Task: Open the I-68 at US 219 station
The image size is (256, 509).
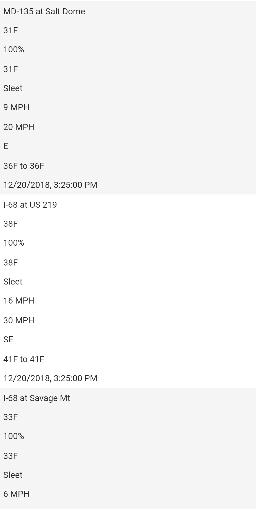Action: click(x=30, y=205)
